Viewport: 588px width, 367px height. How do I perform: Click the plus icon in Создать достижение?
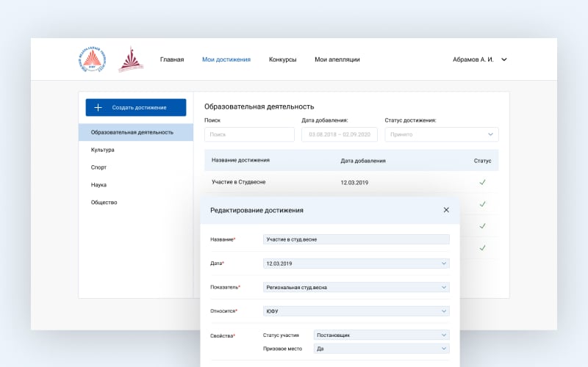click(98, 107)
